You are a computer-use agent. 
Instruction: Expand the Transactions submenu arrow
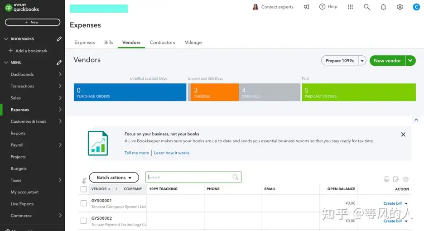click(x=60, y=86)
